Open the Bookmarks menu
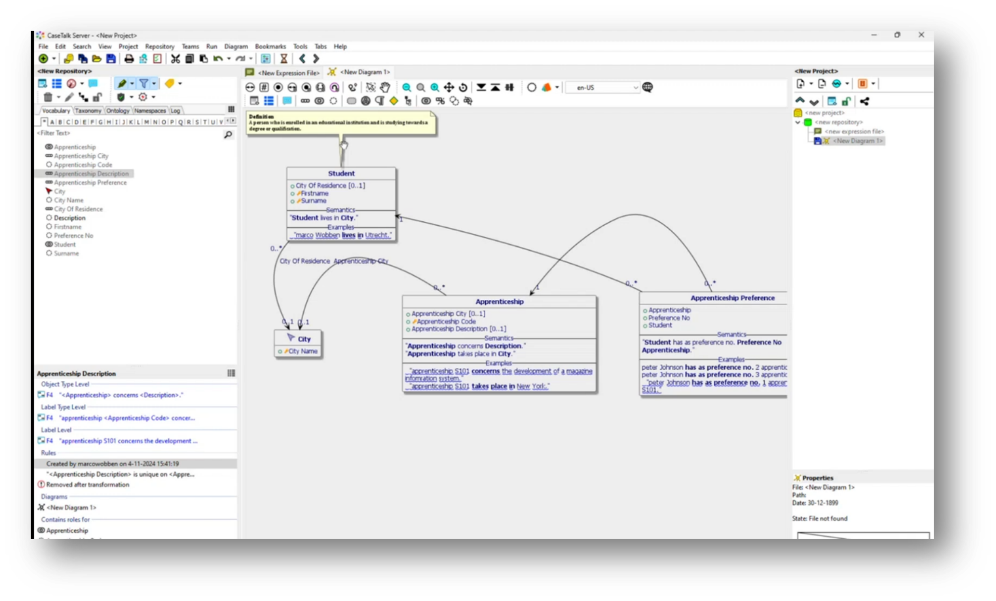 pos(270,46)
